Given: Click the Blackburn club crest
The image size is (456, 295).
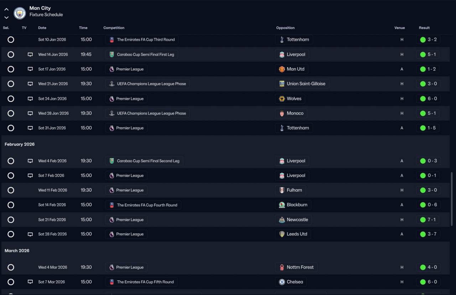Looking at the screenshot, I should pos(282,205).
